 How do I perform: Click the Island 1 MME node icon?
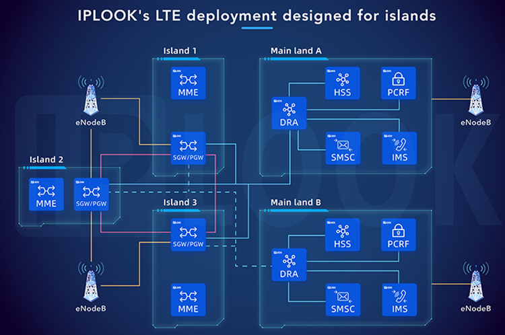pos(188,83)
